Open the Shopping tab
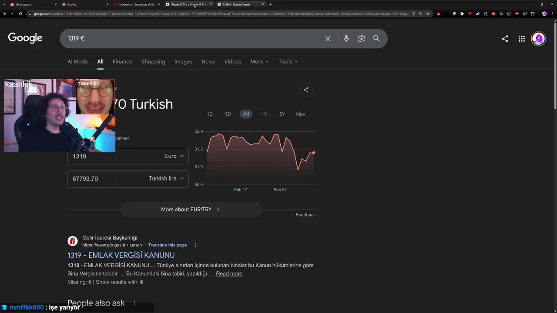Image resolution: width=557 pixels, height=313 pixels. tap(153, 62)
